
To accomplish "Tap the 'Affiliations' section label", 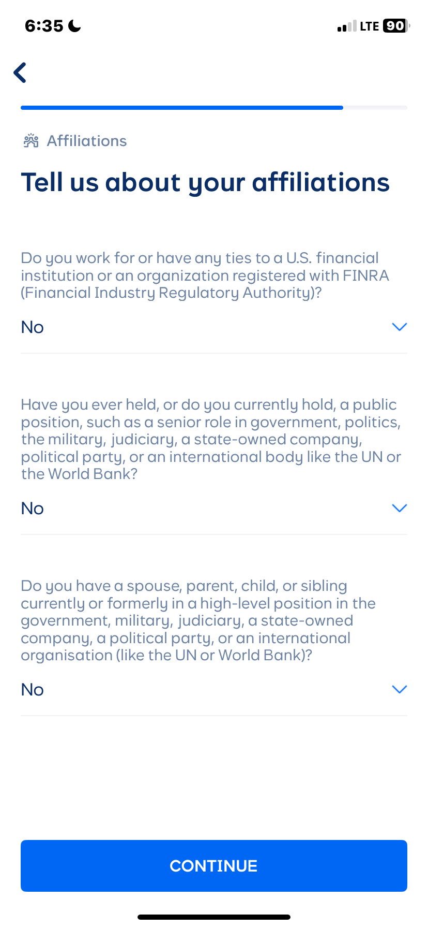I will tap(87, 141).
